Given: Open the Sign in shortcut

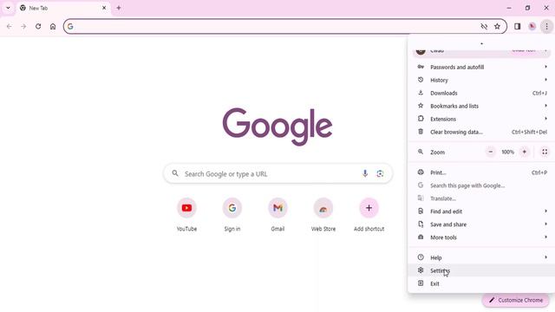Looking at the screenshot, I should pos(232,215).
